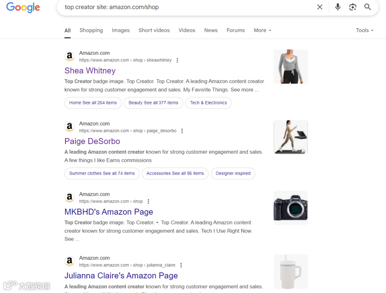Click the 'Home See all 264 items' chip

tap(93, 103)
